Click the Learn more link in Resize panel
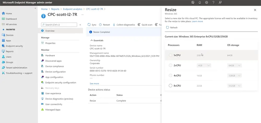Image resolution: width=261 pixels, height=123 pixels. pos(197,21)
